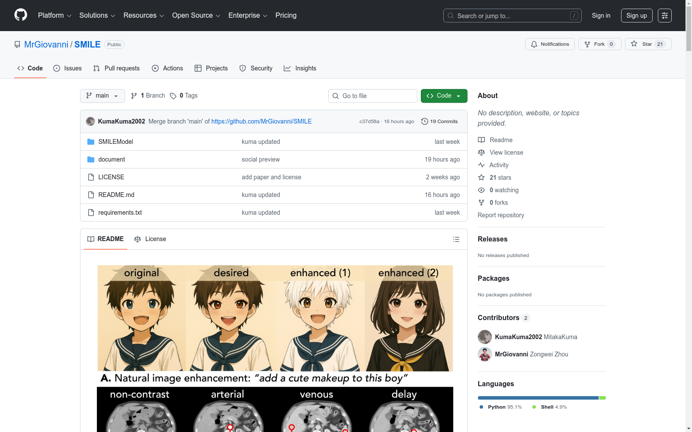Click the commit history clock icon
692x432 pixels.
click(425, 121)
